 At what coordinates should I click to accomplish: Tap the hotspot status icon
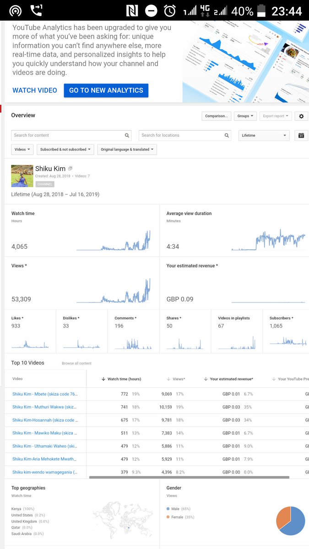coord(15,11)
